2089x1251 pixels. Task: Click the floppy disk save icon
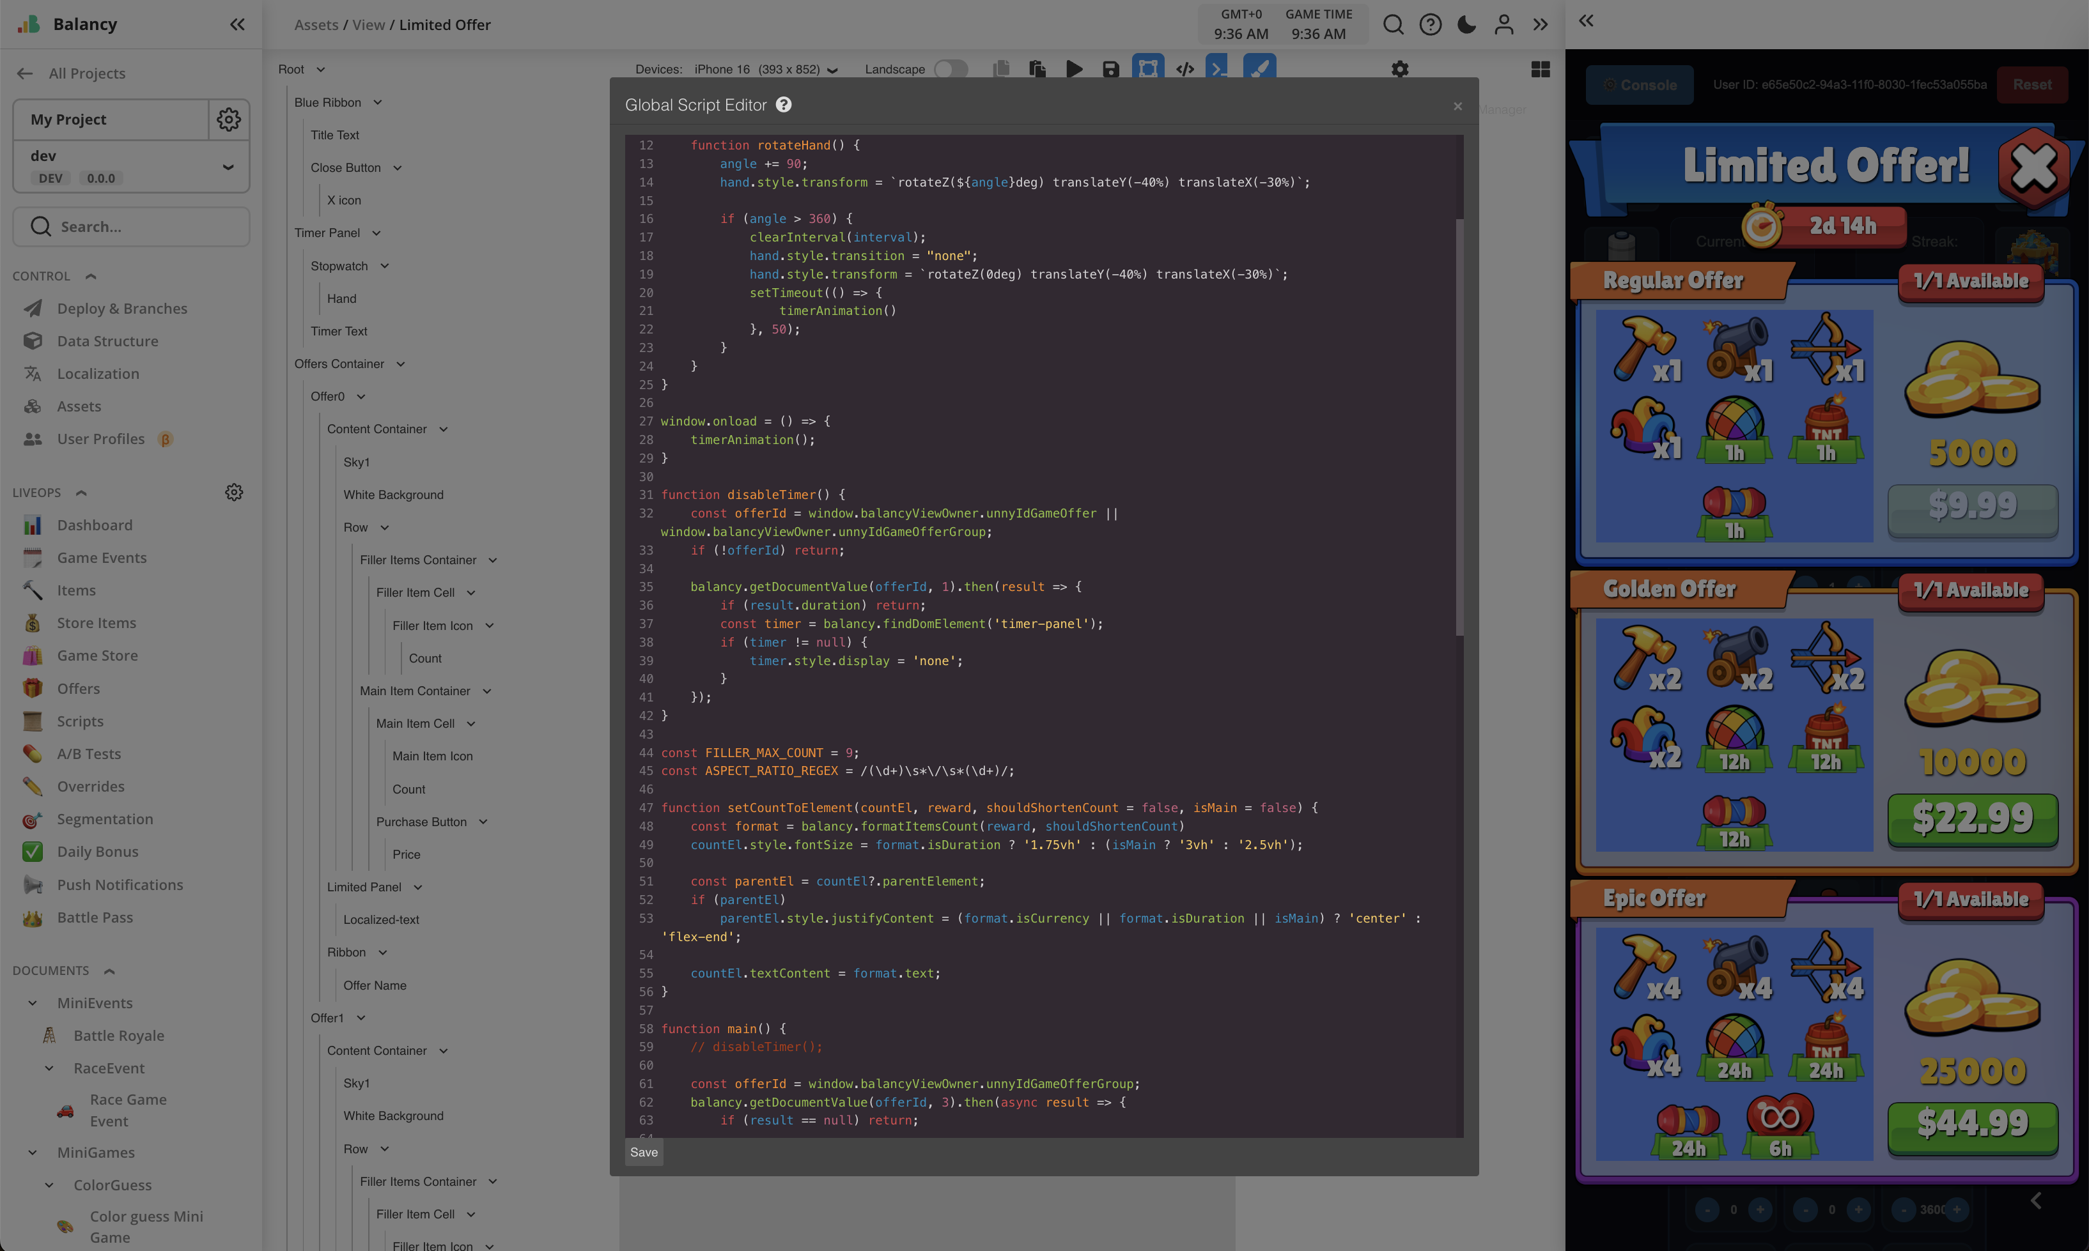[x=1111, y=69]
